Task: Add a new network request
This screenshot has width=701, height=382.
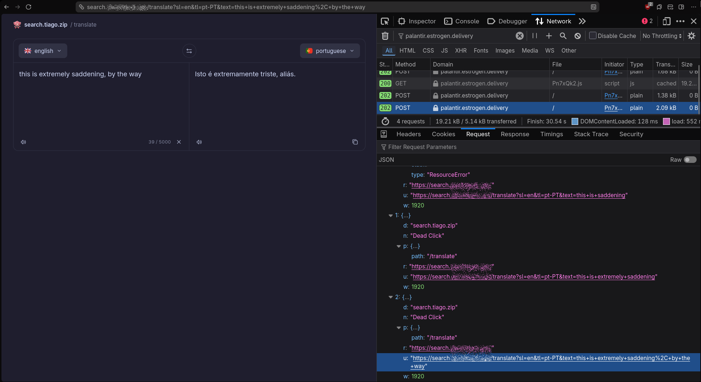Action: (x=549, y=36)
